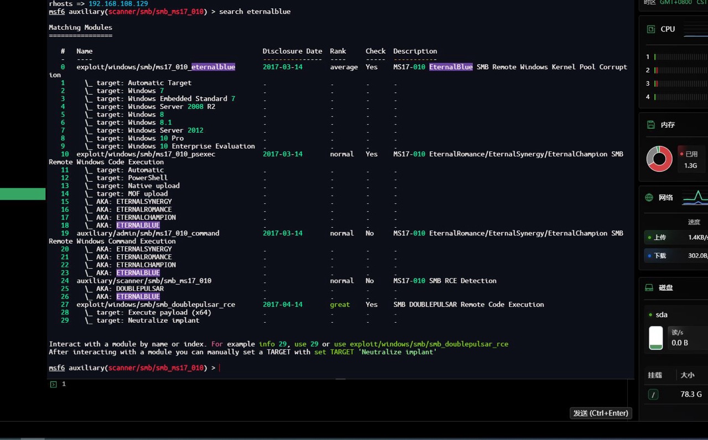Click 'set TARGET 'Neutralize implant'' text
708x440 pixels.
(376, 352)
